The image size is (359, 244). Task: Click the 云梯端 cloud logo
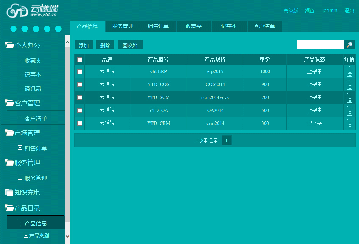pyautogui.click(x=32, y=10)
